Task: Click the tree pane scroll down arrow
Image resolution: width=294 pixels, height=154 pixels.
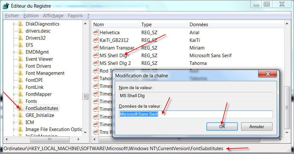Action: click(85, 133)
